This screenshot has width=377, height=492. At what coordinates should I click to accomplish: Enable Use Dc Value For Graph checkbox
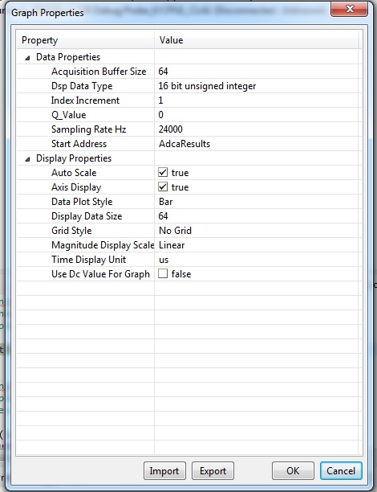[163, 273]
